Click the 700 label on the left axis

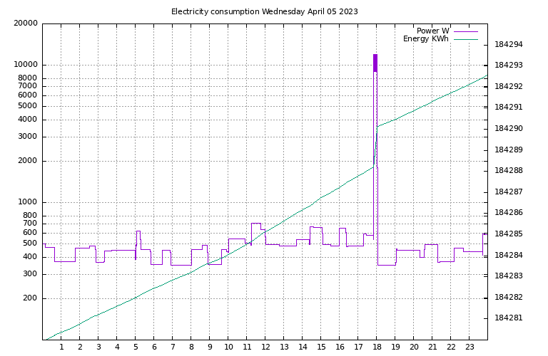(30, 223)
